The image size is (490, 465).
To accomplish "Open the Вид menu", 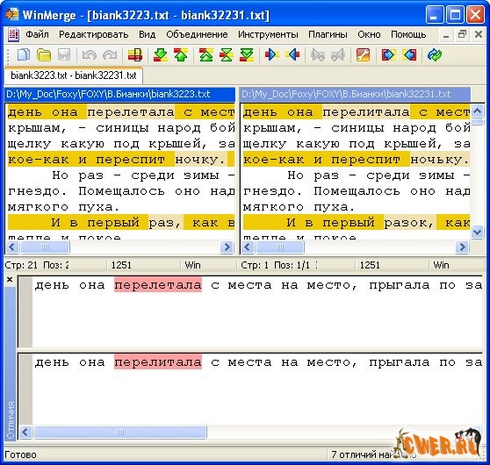I will [x=148, y=34].
